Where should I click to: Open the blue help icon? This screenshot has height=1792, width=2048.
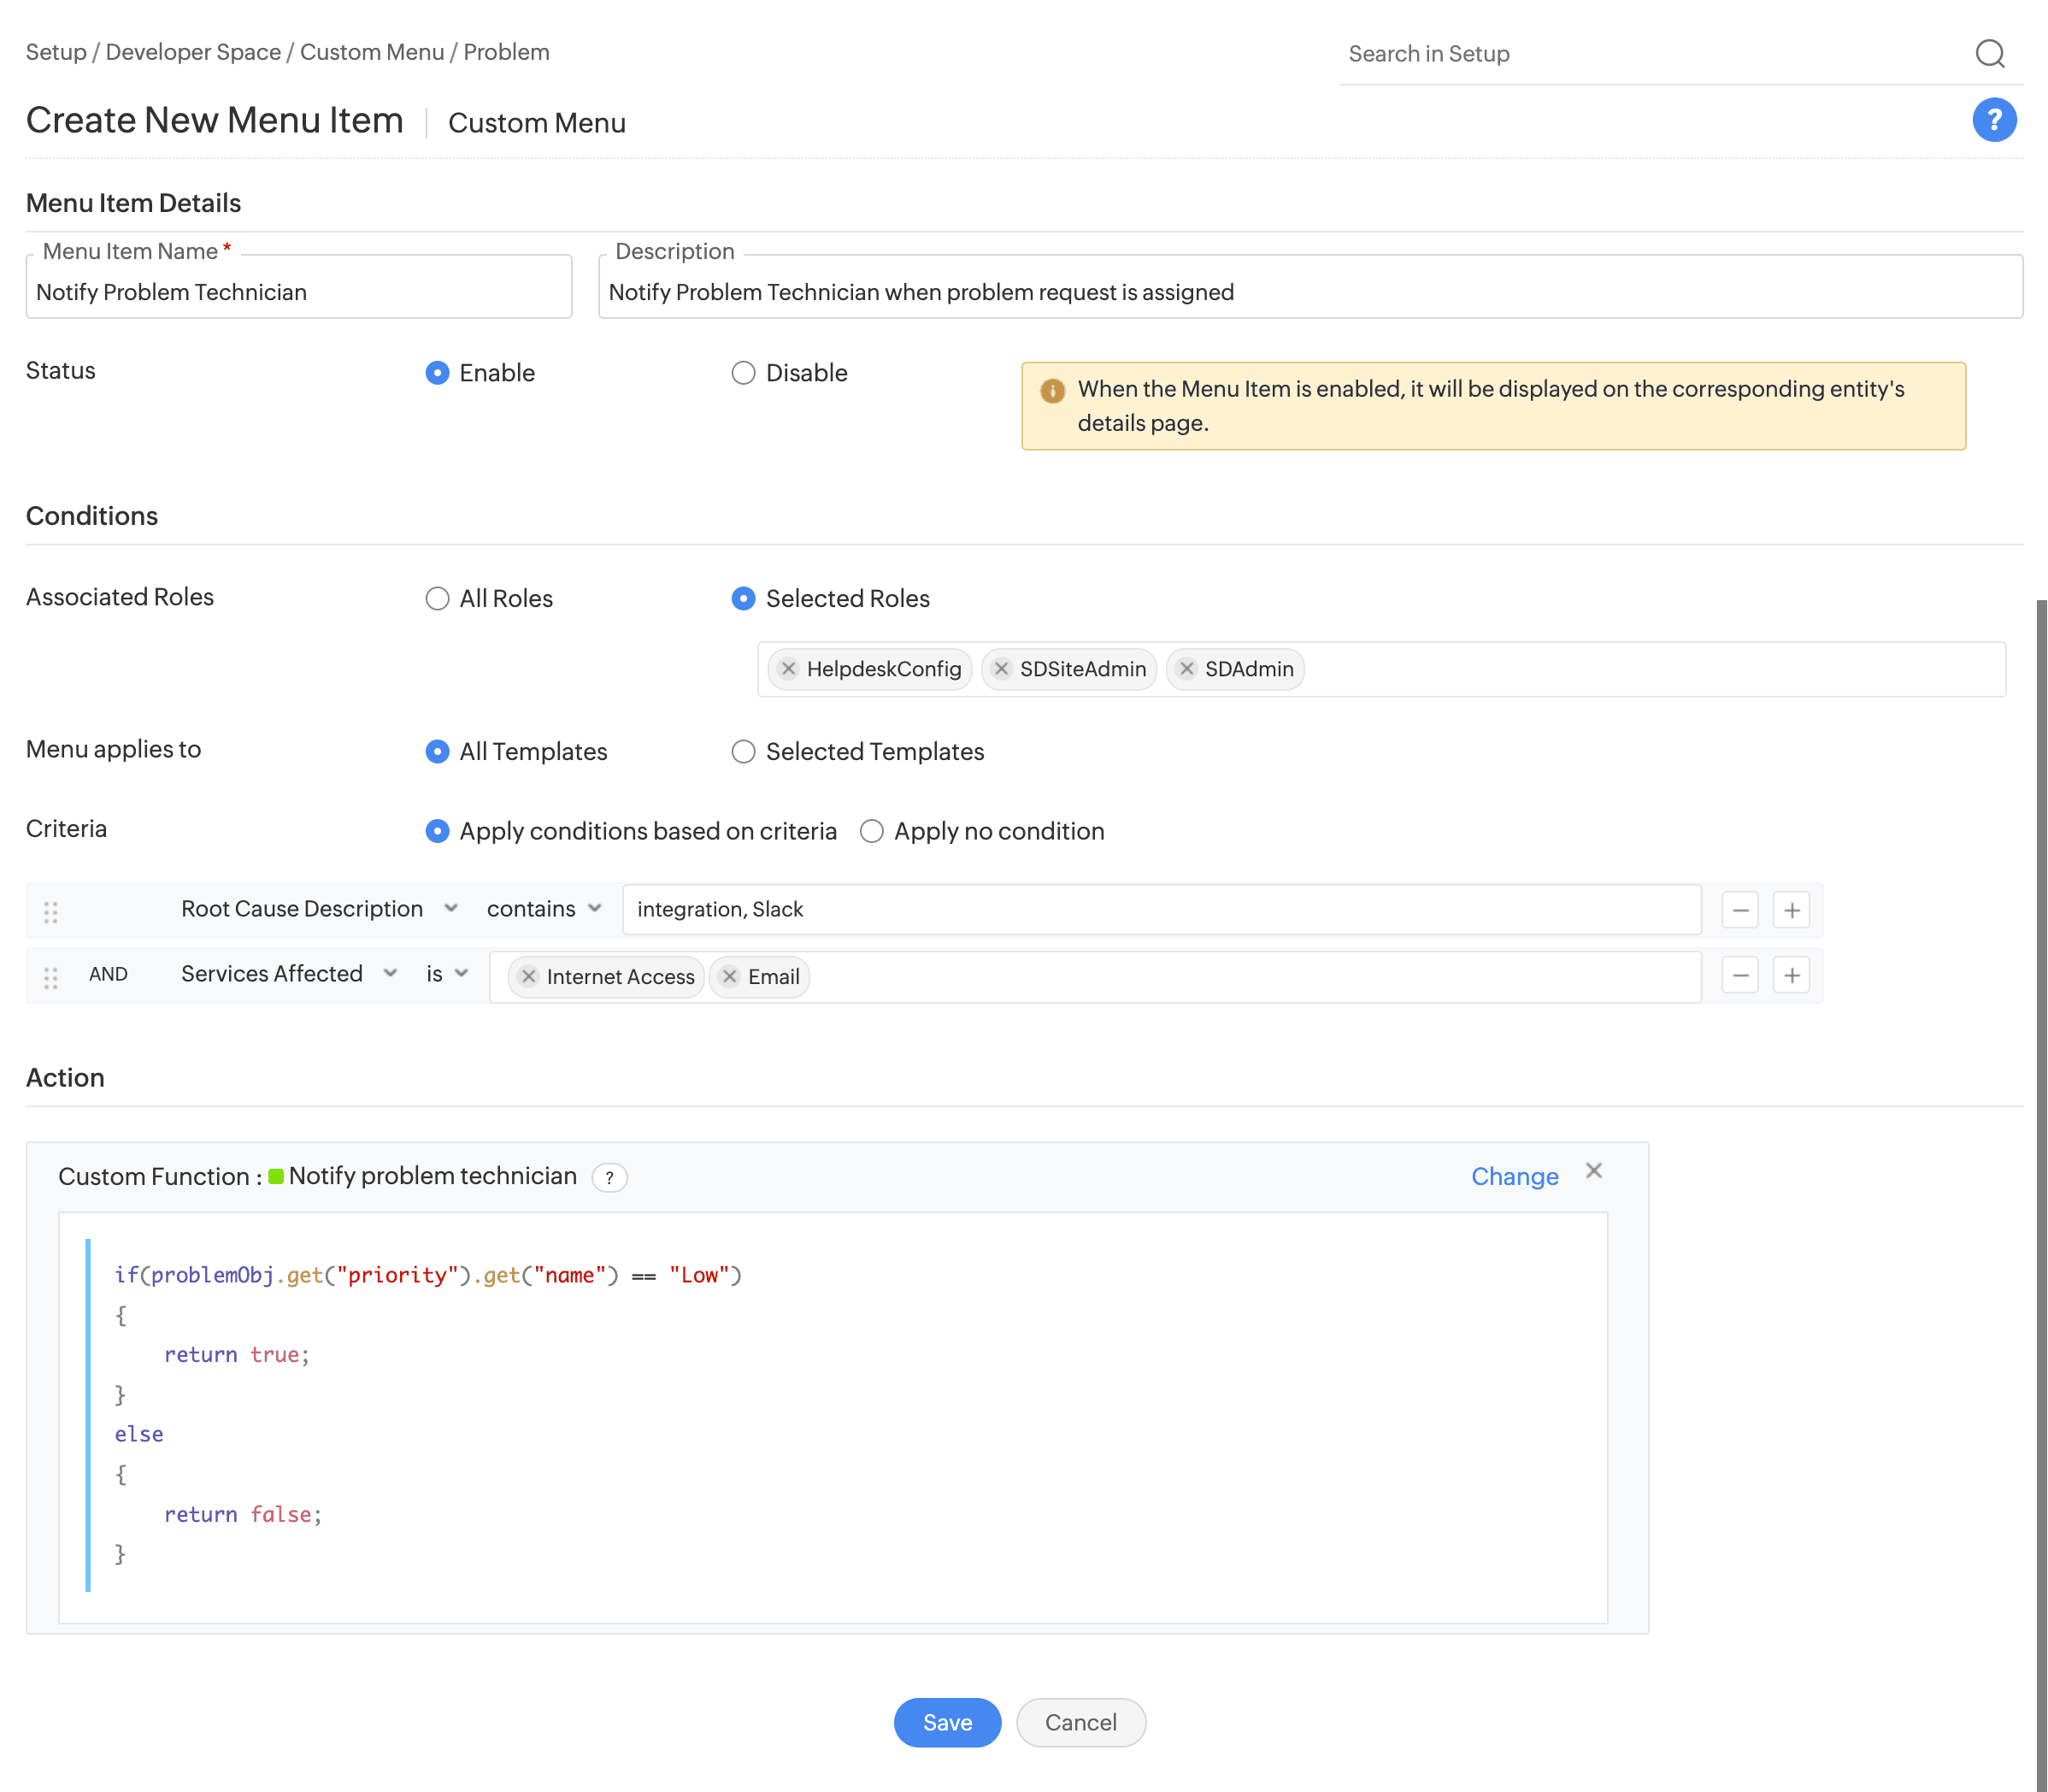point(1993,120)
